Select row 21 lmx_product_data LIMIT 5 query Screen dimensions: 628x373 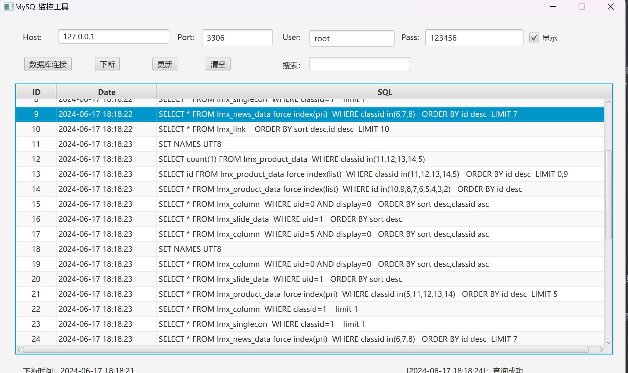click(x=310, y=294)
